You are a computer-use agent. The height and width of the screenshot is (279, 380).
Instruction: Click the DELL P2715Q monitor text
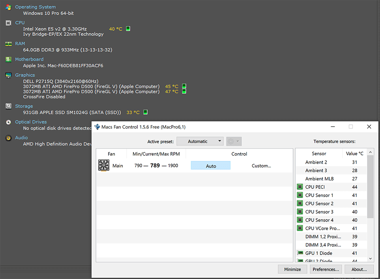pyautogui.click(x=61, y=81)
